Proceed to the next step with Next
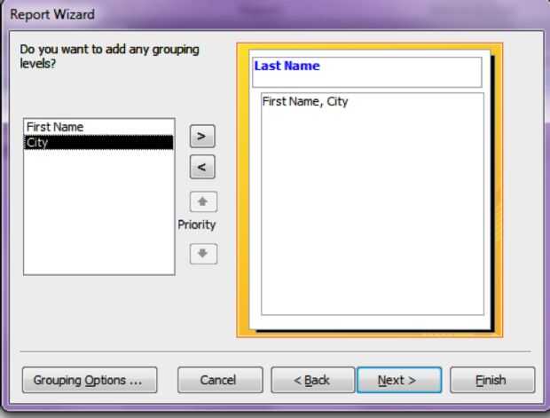Image resolution: width=550 pixels, height=418 pixels. [x=399, y=380]
